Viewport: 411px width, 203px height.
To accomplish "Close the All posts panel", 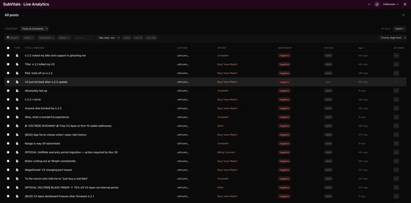I will coord(403,15).
